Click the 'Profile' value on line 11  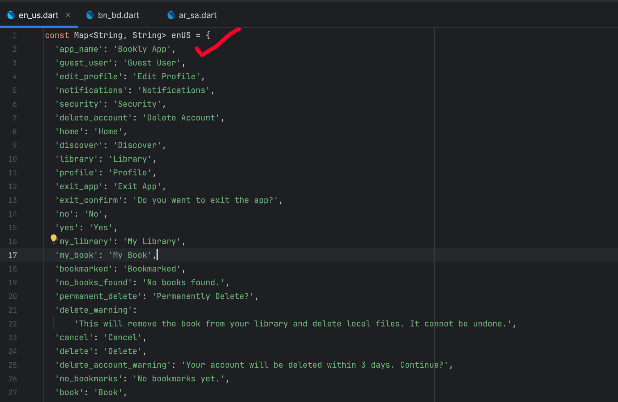130,173
